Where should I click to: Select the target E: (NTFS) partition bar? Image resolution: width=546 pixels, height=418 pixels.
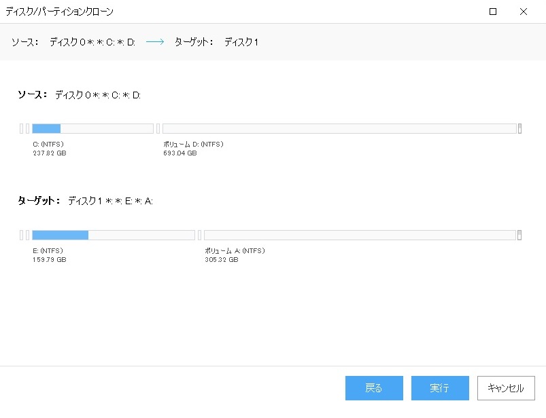[x=113, y=235]
